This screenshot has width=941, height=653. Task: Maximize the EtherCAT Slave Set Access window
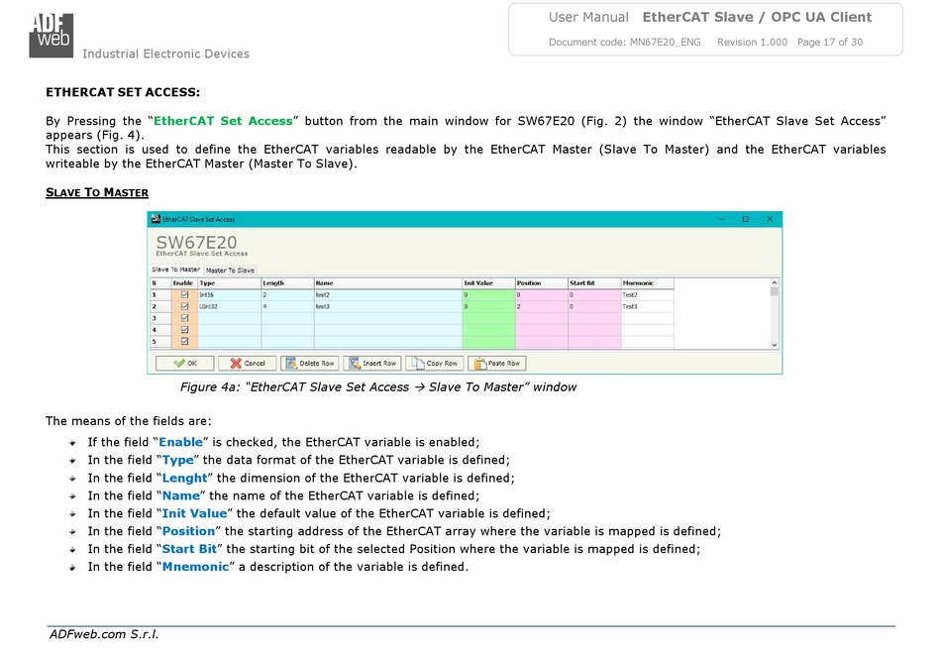click(745, 219)
